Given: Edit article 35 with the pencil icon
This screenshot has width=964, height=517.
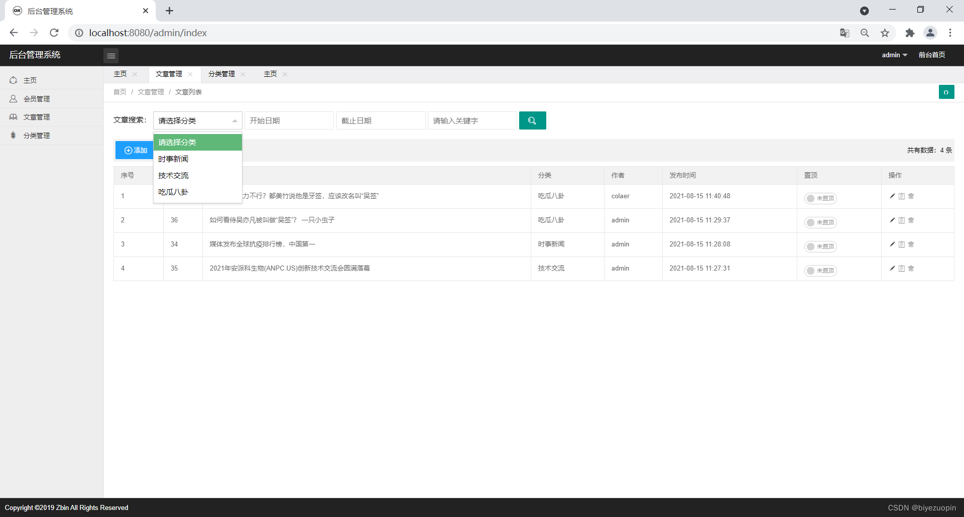Looking at the screenshot, I should [892, 268].
